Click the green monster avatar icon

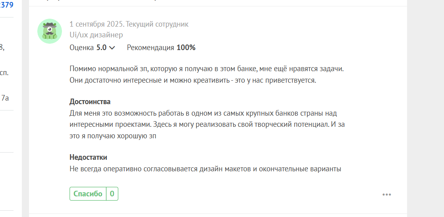[x=50, y=31]
